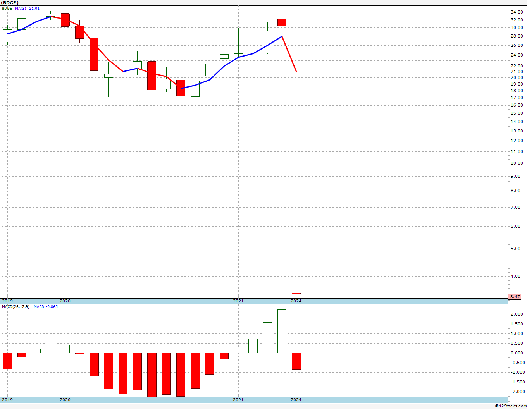Click the red MACD bar above 2024

[x=296, y=361]
